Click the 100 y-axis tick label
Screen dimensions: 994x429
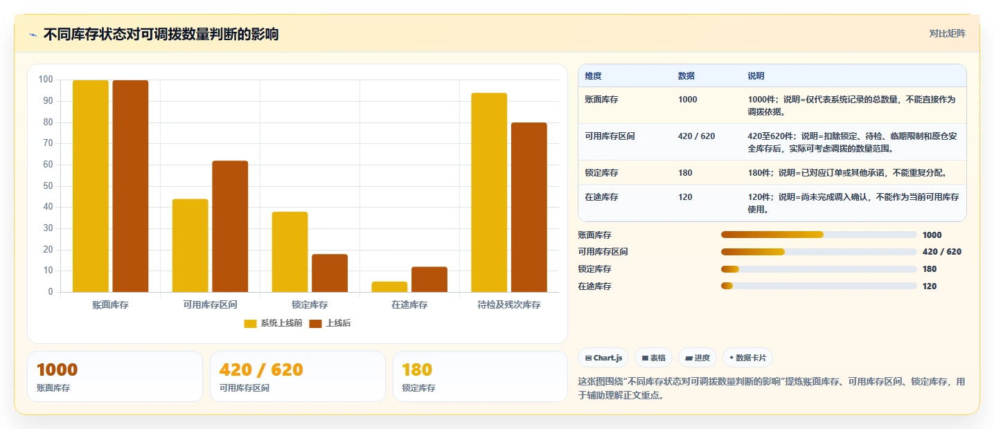pos(46,80)
